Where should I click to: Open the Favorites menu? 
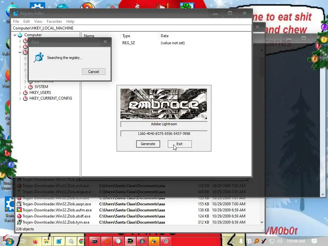pos(54,21)
